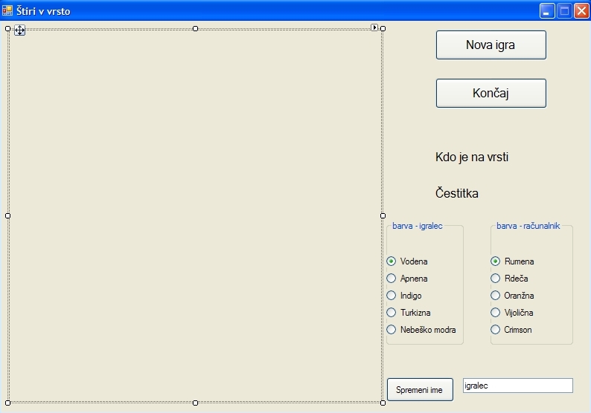
Task: Click the igralec name text field
Action: tap(517, 386)
